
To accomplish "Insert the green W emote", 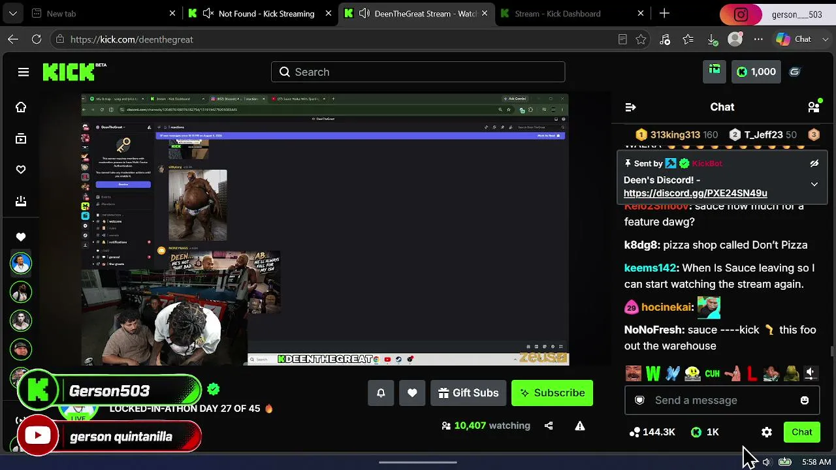I will (x=653, y=373).
